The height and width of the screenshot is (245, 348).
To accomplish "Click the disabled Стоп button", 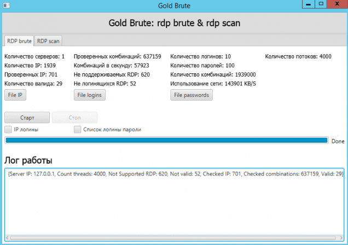I will coord(74,118).
